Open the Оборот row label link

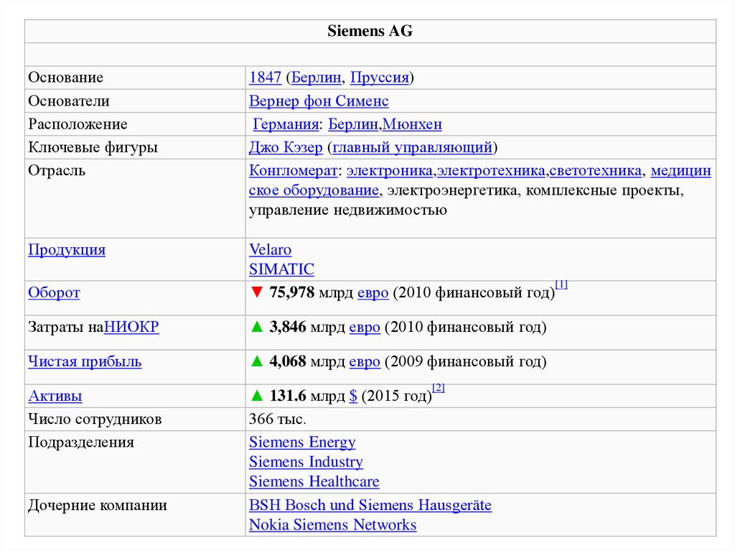pos(54,292)
